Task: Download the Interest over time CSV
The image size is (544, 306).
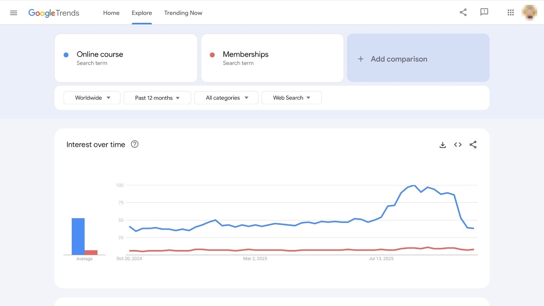Action: pos(443,145)
